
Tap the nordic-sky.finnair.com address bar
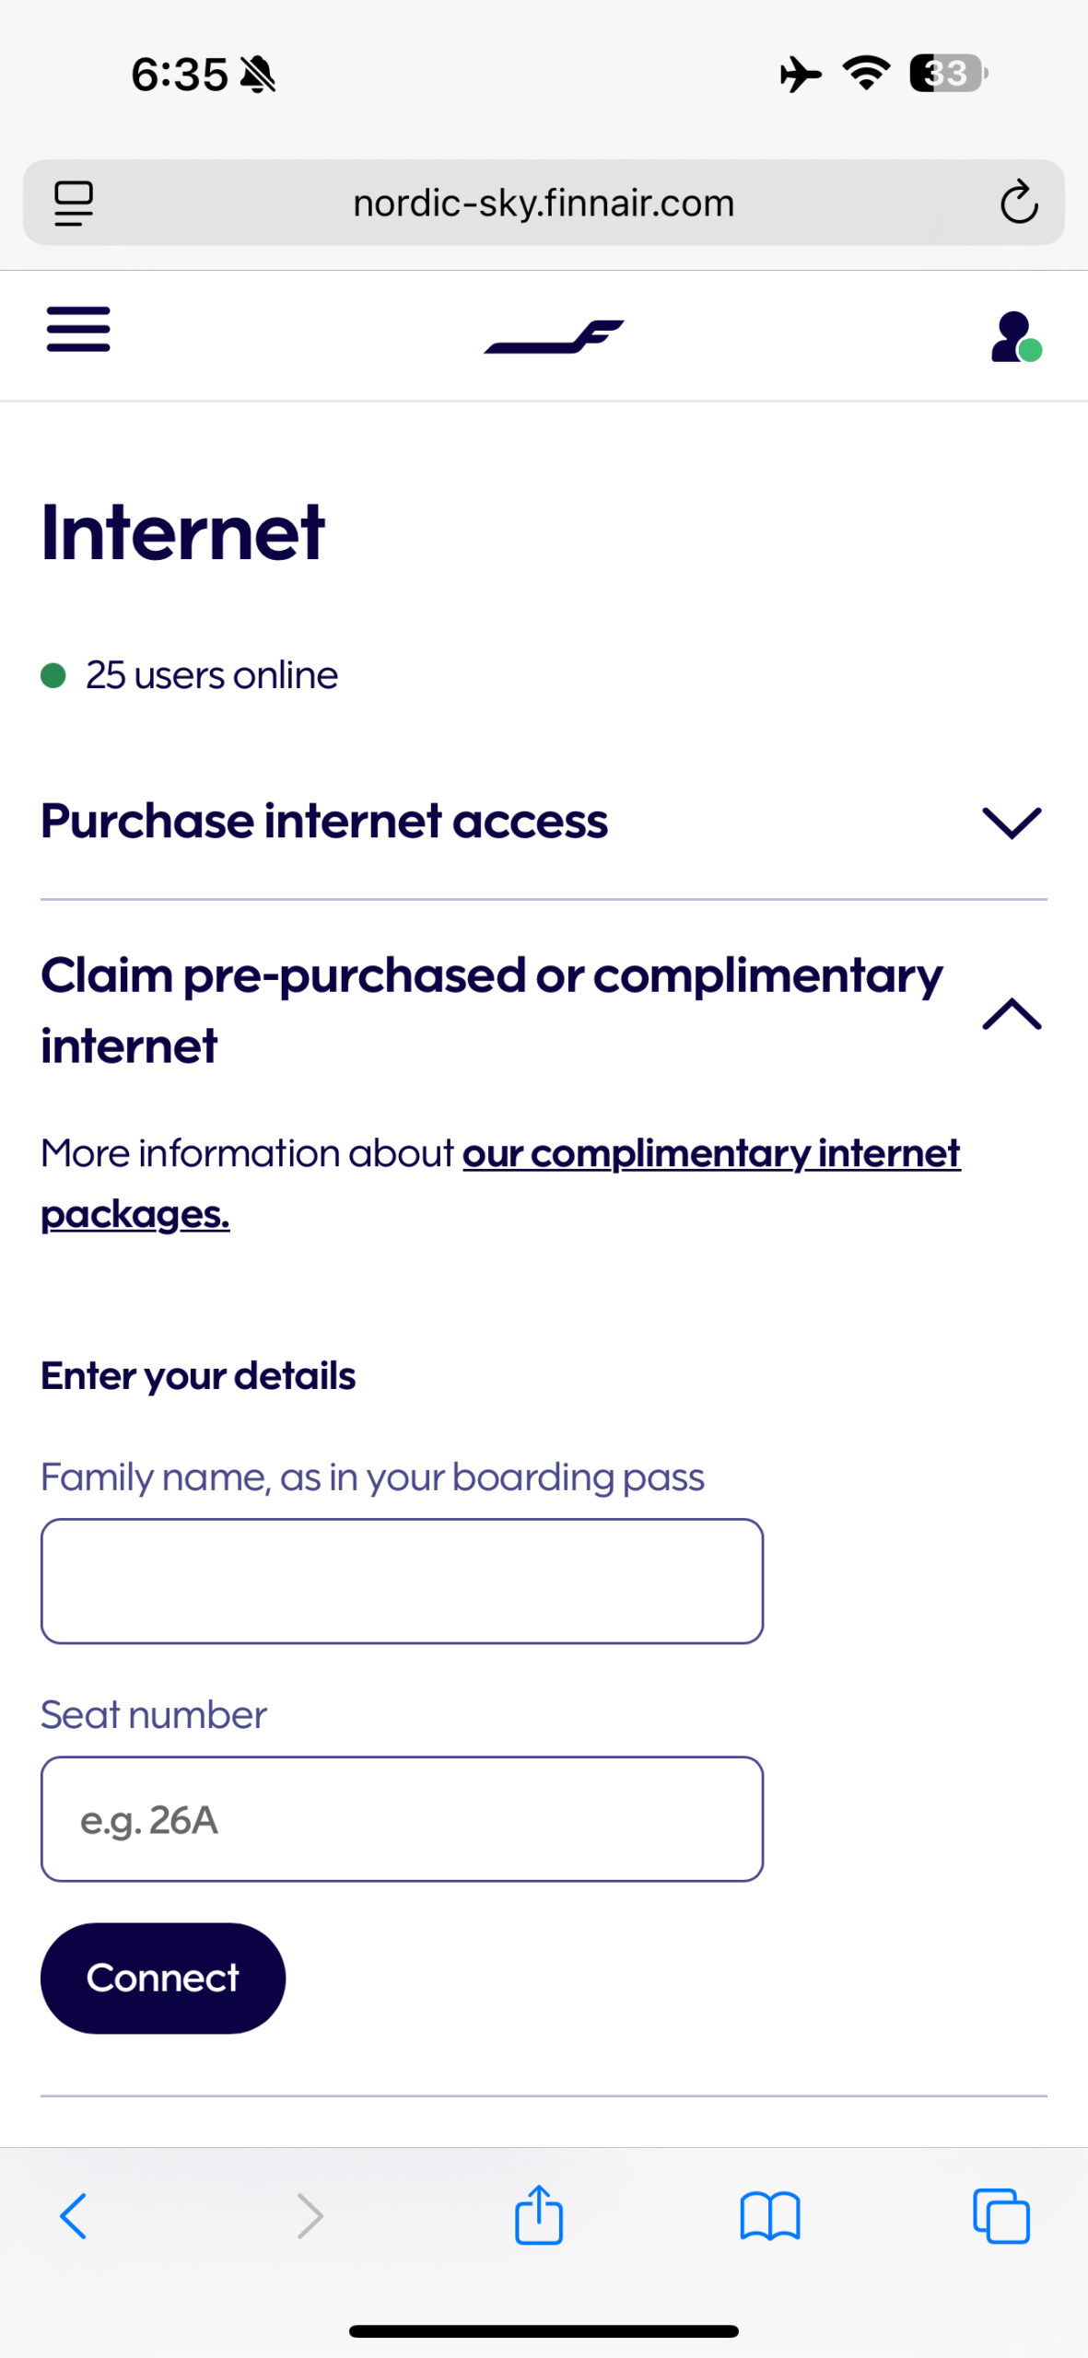[x=544, y=203]
